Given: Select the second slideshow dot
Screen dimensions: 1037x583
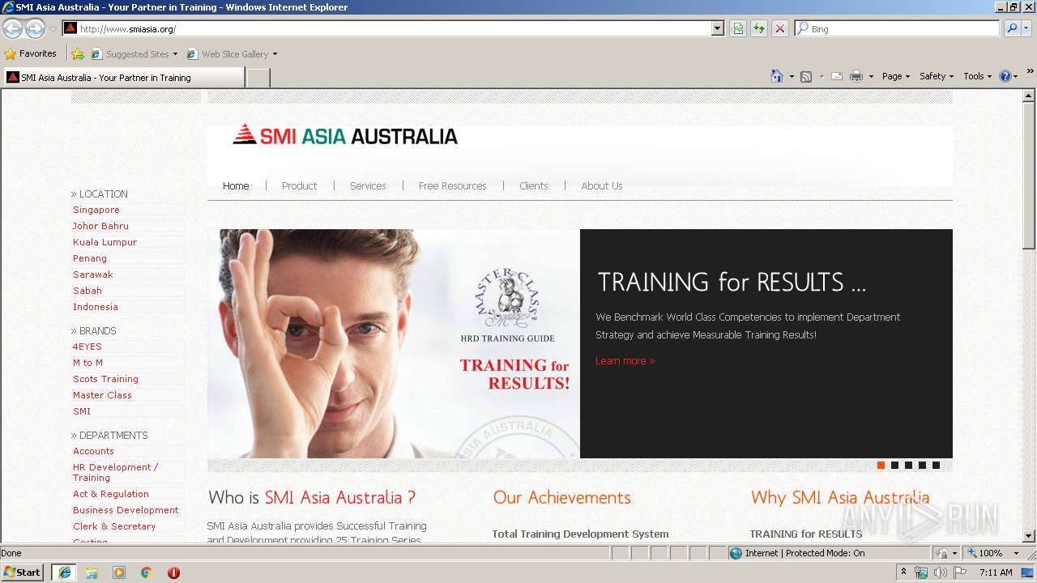Looking at the screenshot, I should 894,465.
